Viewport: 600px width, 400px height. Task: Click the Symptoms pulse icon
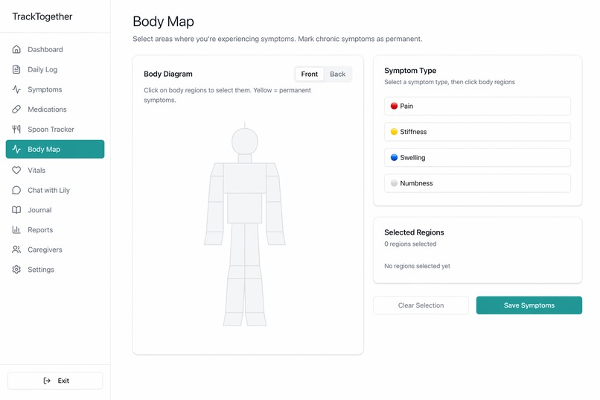pyautogui.click(x=16, y=89)
